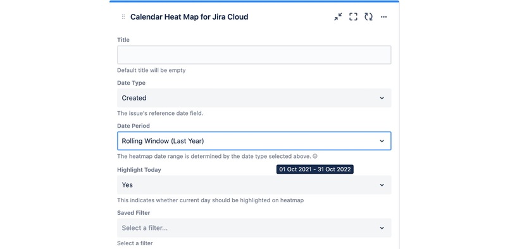Click the Date Type label
510x249 pixels.
point(131,83)
